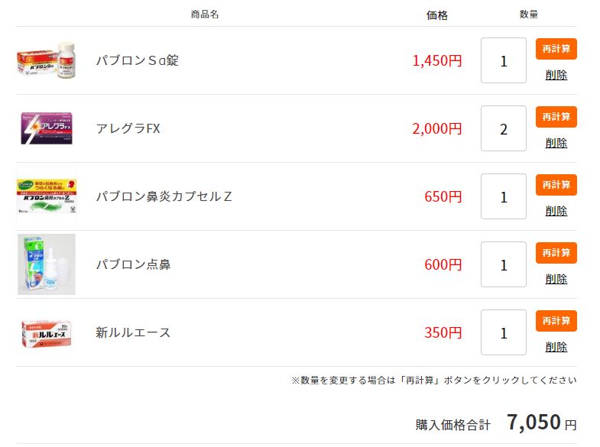The height and width of the screenshot is (447, 600).
Task: Select the 新ルルエース product thumbnail
Action: click(x=47, y=333)
